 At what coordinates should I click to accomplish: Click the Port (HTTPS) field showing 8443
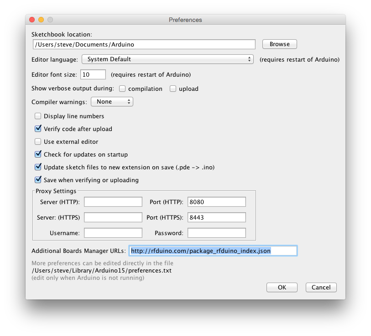[x=216, y=218]
